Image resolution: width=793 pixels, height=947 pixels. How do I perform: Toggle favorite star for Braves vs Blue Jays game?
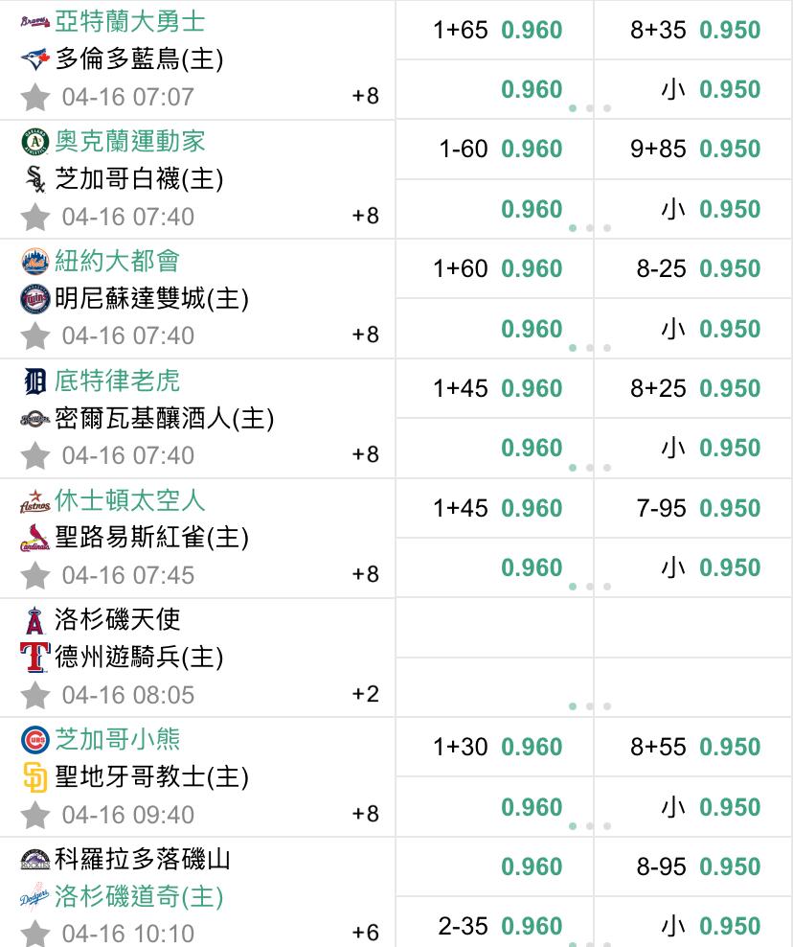[35, 97]
